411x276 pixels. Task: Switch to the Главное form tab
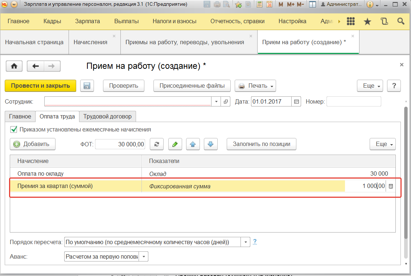tap(20, 117)
